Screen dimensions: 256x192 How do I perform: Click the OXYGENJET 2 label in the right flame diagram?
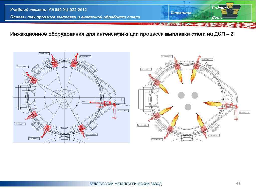(x=244, y=112)
